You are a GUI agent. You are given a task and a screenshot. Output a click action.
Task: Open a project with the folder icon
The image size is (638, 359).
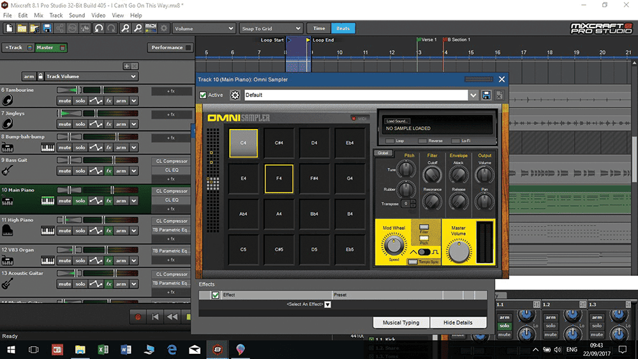pyautogui.click(x=22, y=28)
